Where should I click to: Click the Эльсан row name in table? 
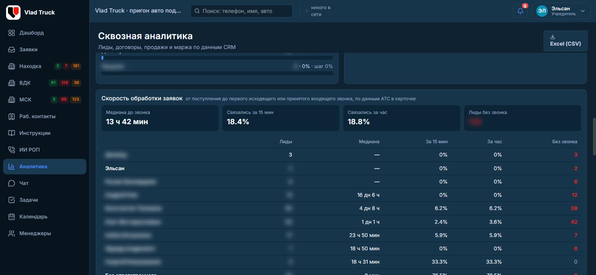coord(115,168)
